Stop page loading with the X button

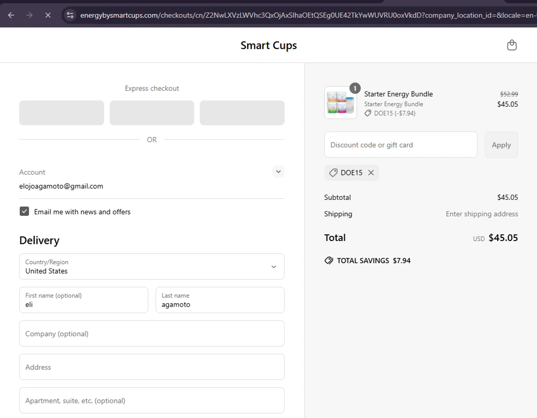48,15
